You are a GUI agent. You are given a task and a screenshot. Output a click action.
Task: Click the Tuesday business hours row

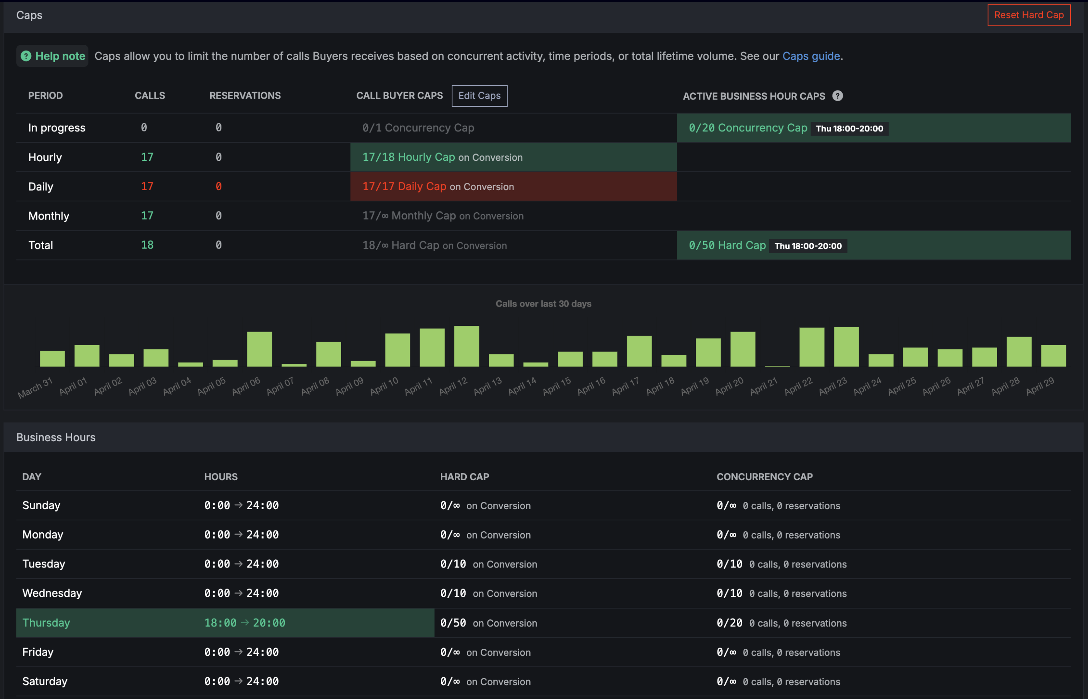(x=543, y=564)
